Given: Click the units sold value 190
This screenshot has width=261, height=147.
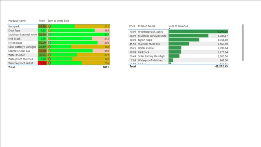Looking at the screenshot, I should pyautogui.click(x=106, y=59).
